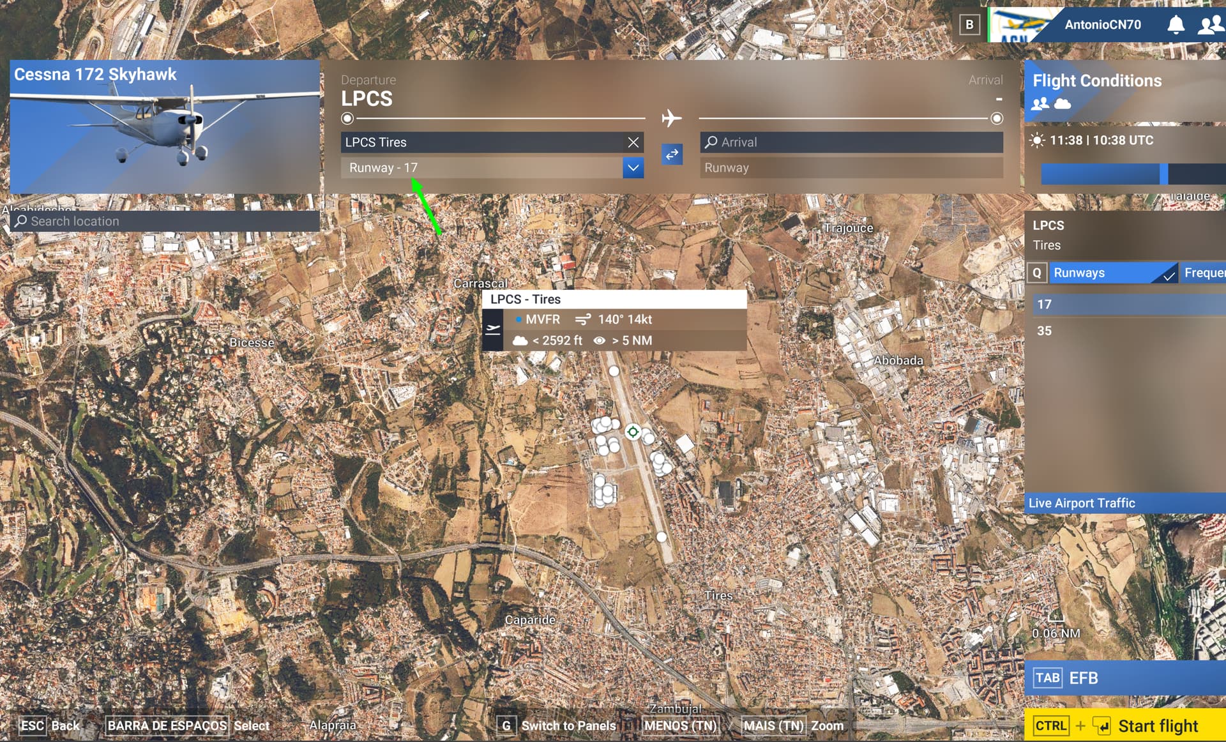Viewport: 1226px width, 742px height.
Task: Click the MVFR flight category label
Action: click(x=543, y=319)
